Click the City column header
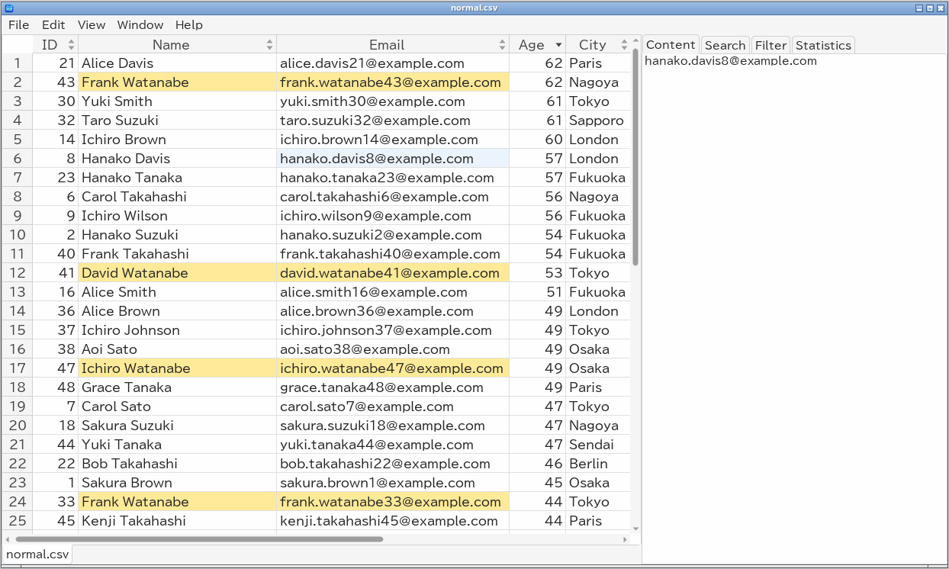This screenshot has height=569, width=949. click(x=598, y=44)
